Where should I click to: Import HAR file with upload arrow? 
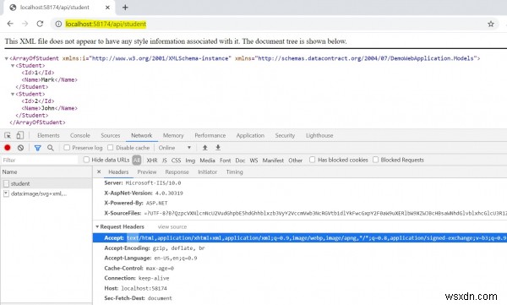pos(204,148)
